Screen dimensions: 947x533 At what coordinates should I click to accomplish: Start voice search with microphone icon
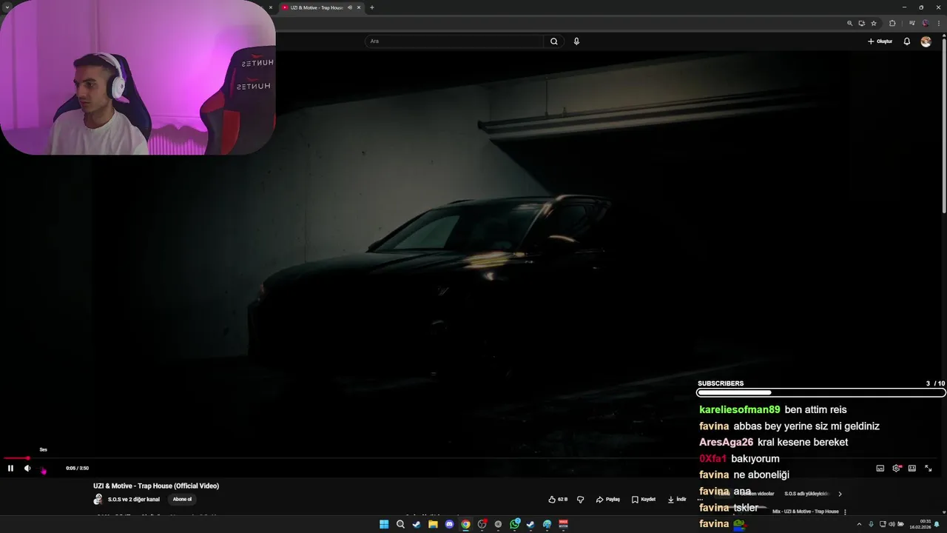click(x=576, y=41)
